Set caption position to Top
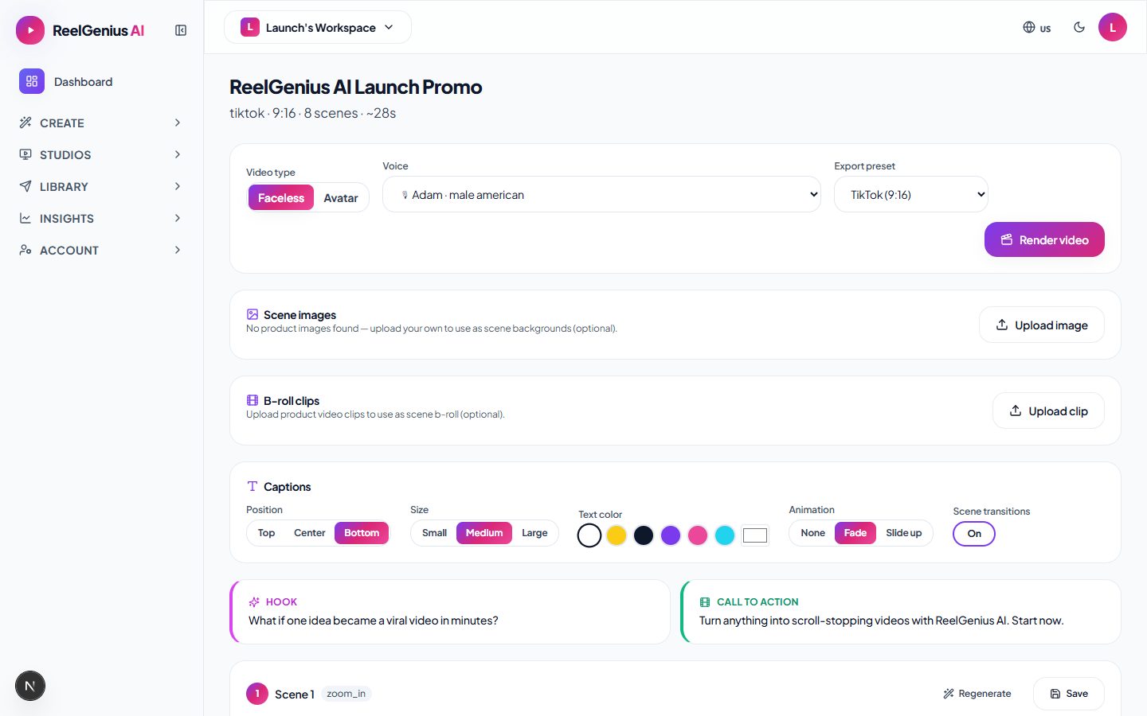Screen dimensions: 1147x716 pyautogui.click(x=266, y=533)
